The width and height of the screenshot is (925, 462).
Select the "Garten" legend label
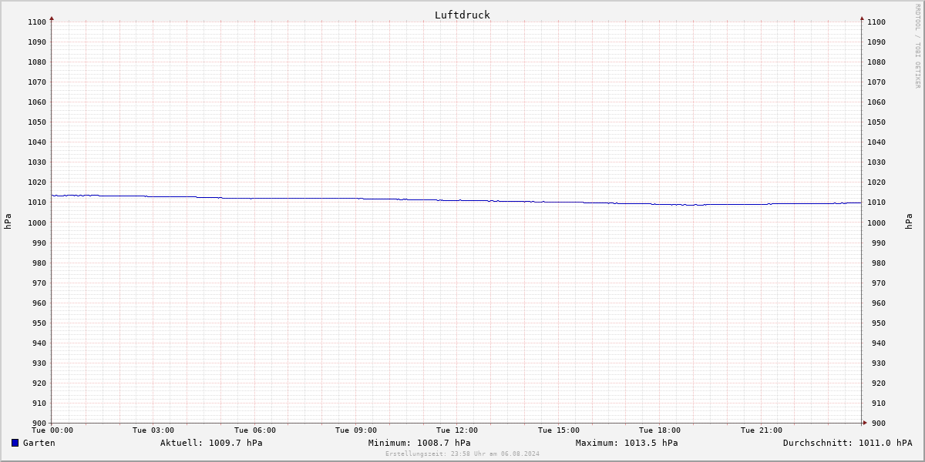39,443
